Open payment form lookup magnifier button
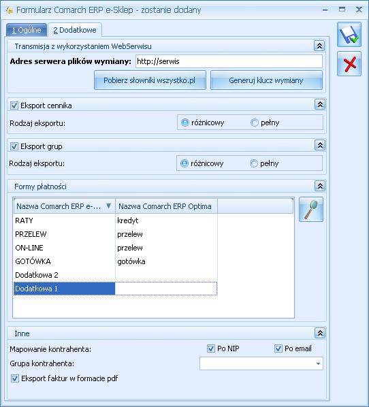 click(x=311, y=210)
